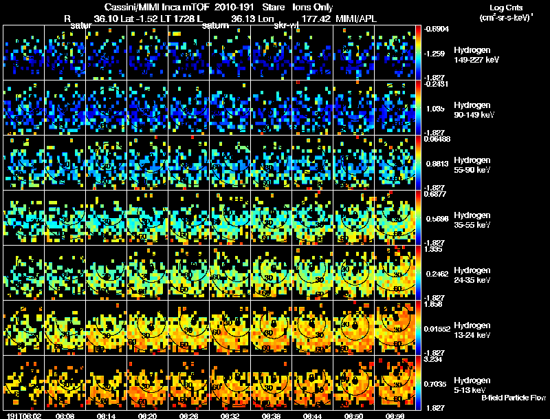Click the 3.234 colorbar maximum value

(x=433, y=359)
